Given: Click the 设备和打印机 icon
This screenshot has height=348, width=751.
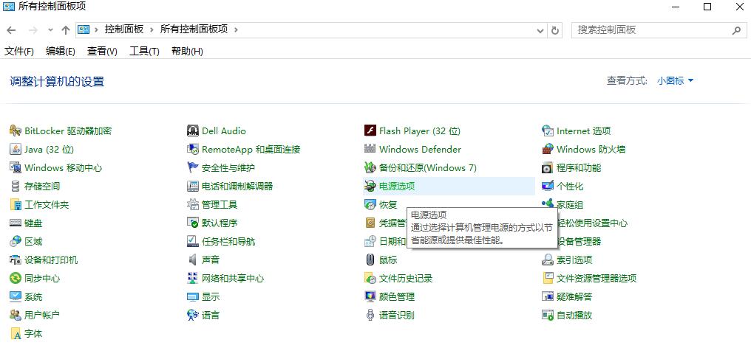Looking at the screenshot, I should [x=16, y=260].
